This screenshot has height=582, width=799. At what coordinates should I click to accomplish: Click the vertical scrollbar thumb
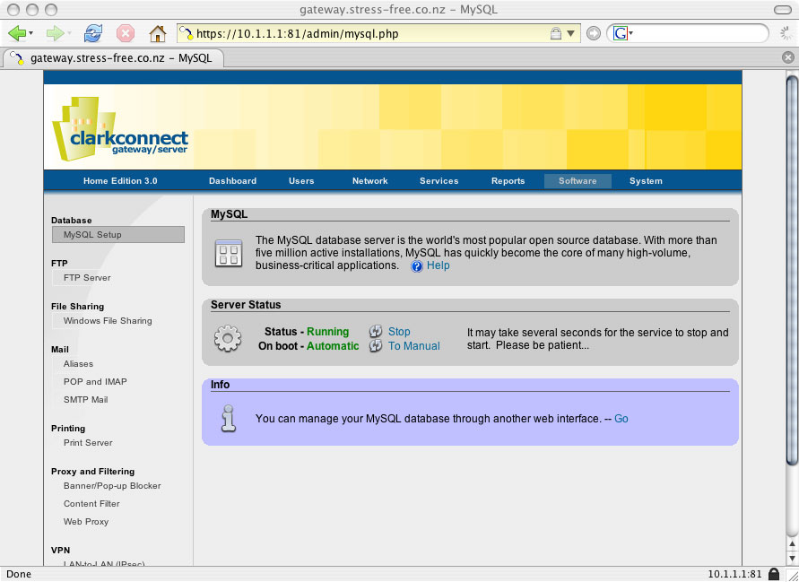[792, 270]
